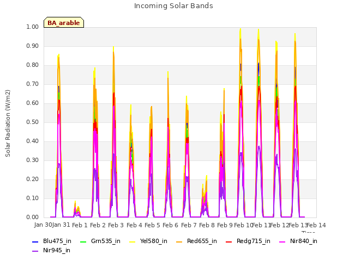Click the 0.20 y-axis tick label
The image size is (349, 261).
[x=33, y=179]
